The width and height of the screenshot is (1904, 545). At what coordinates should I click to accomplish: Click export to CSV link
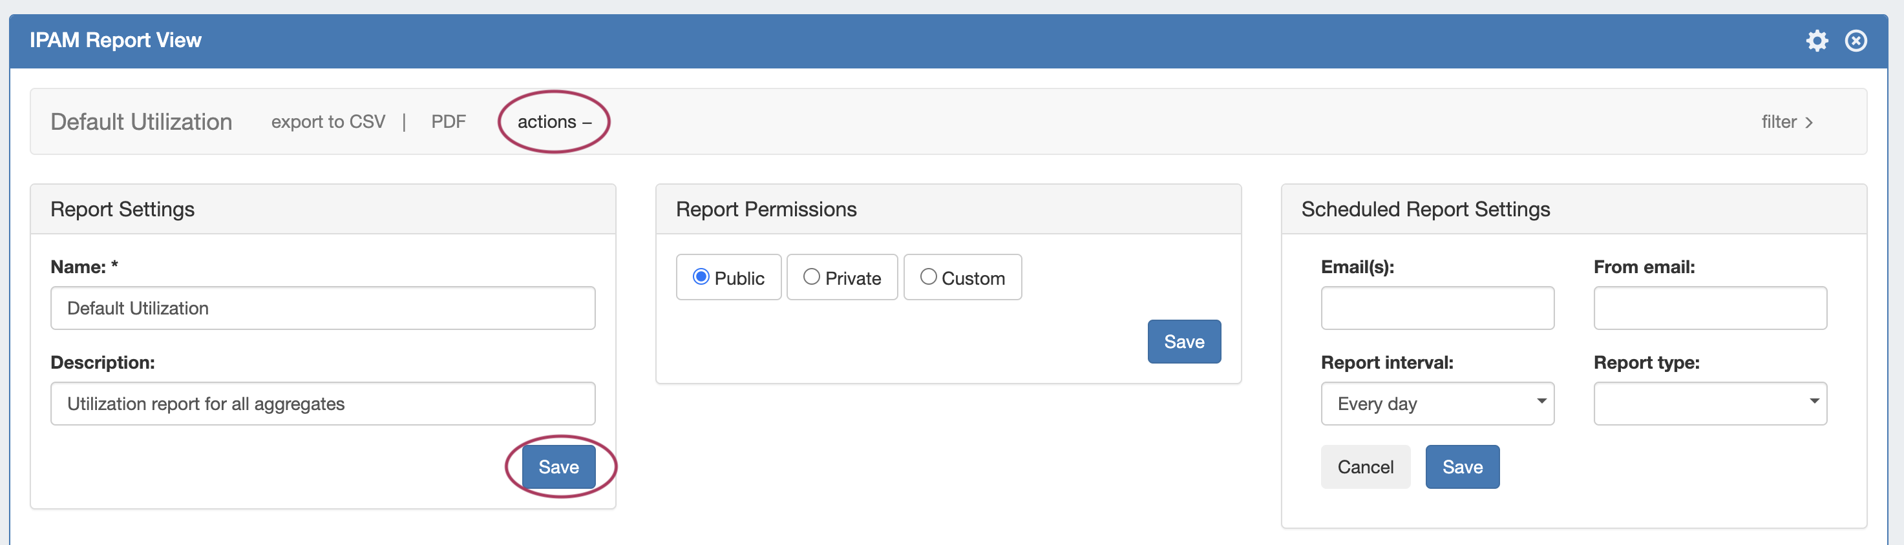click(328, 122)
